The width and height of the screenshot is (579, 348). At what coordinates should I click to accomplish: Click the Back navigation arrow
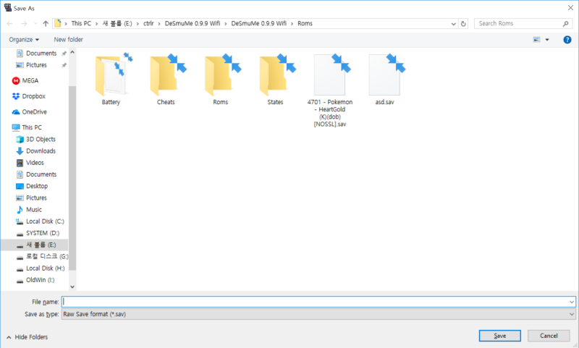pyautogui.click(x=10, y=24)
